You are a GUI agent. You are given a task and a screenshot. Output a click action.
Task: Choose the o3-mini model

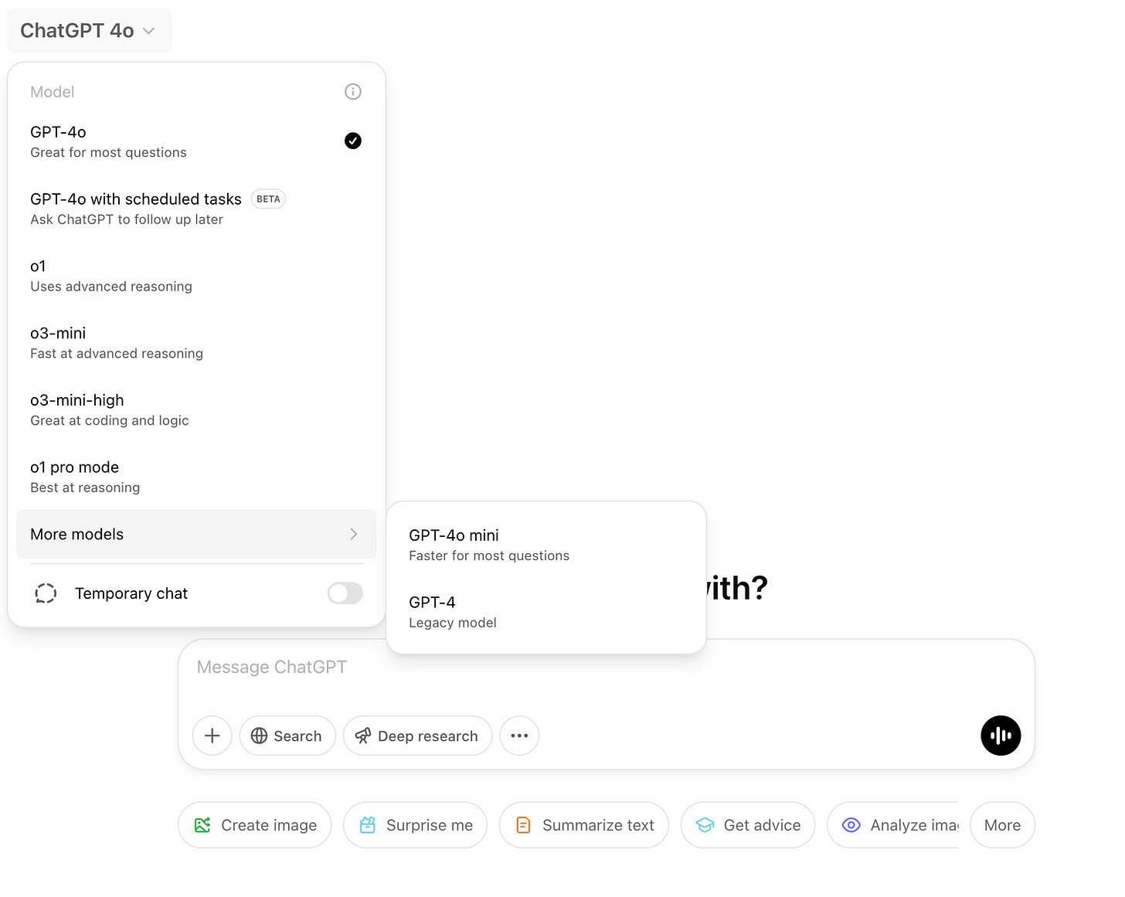click(196, 343)
